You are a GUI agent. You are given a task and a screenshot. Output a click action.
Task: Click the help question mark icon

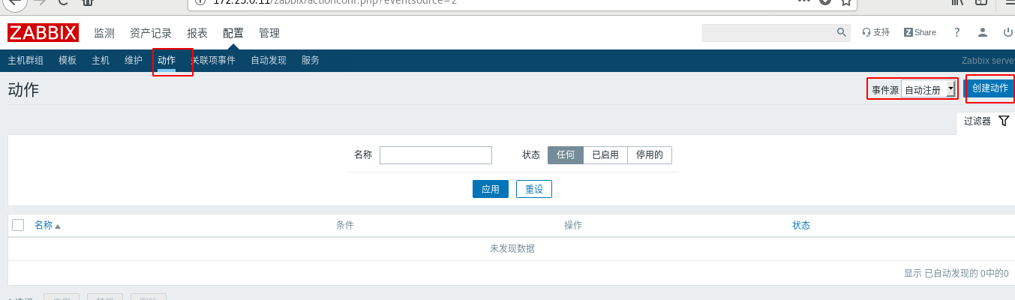[956, 32]
